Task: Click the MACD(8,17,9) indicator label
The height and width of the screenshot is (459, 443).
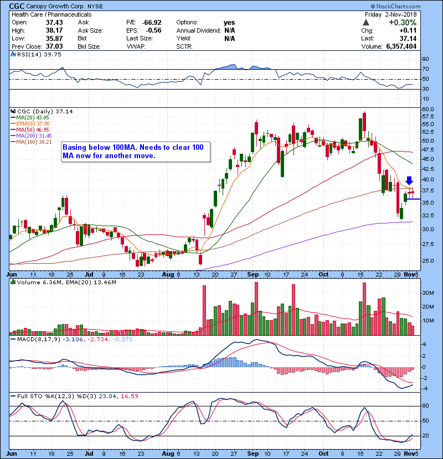Action: point(39,340)
